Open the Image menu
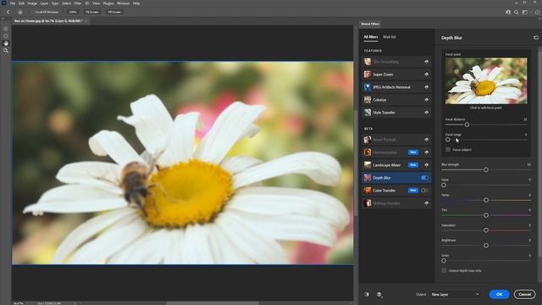This screenshot has width=542, height=305. point(32,3)
